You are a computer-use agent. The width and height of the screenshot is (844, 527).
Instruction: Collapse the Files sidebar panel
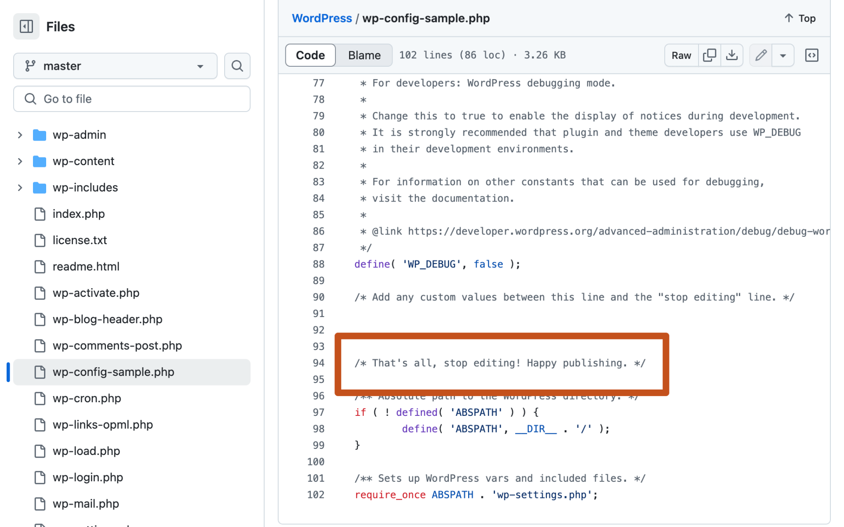(x=26, y=26)
